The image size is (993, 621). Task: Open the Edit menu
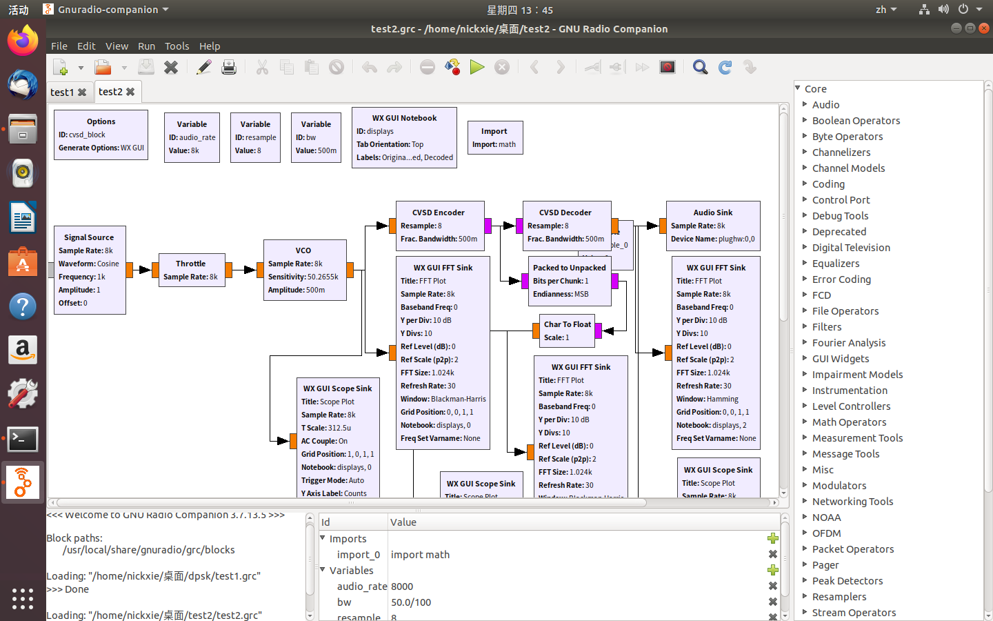point(86,46)
